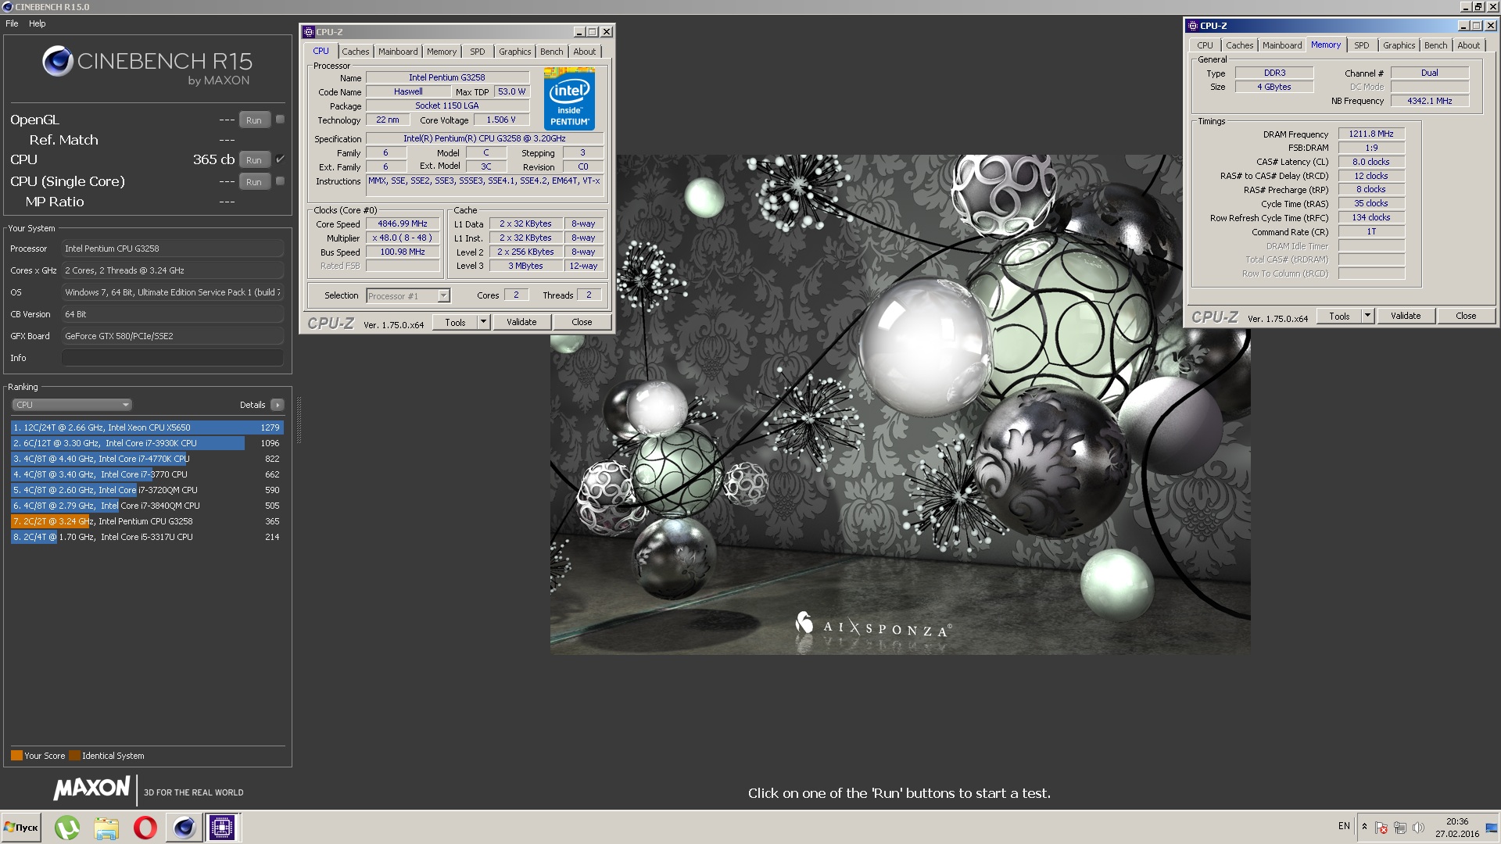Switch to Mainboard tab in left CPU-Z

pos(398,52)
